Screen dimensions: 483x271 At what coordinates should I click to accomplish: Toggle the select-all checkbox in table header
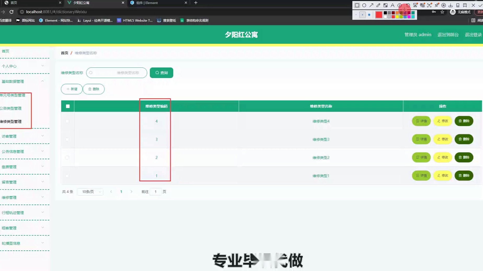(68, 106)
